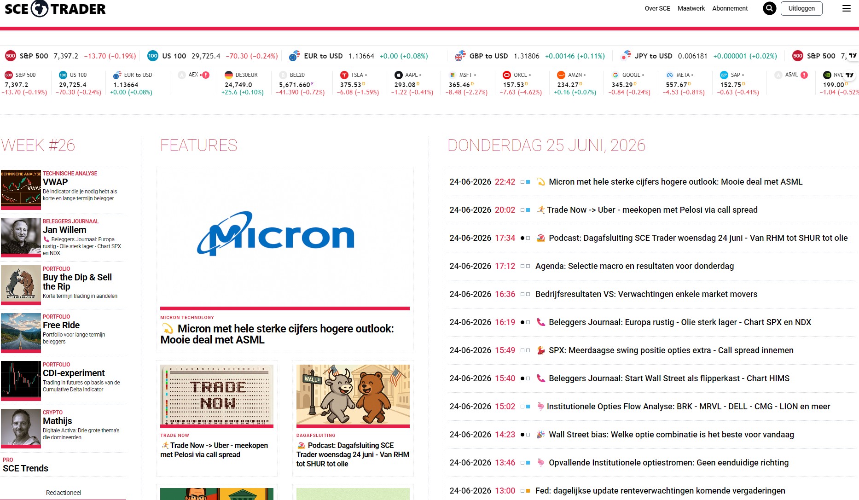Viewport: 859px width, 500px height.
Task: Click the ORCL Oracle logo icon
Action: [x=507, y=75]
